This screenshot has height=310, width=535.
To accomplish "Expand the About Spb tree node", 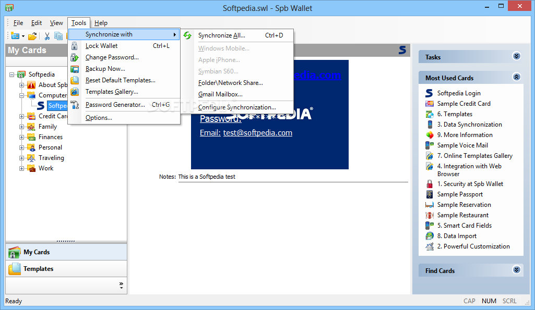I will (21, 85).
